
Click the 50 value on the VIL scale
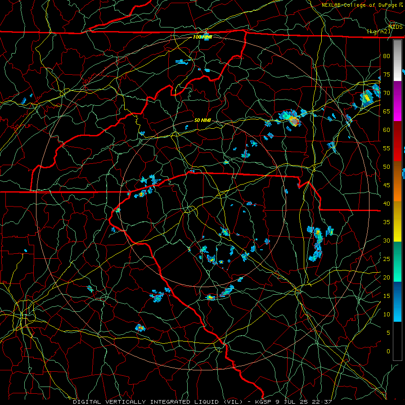tap(387, 166)
